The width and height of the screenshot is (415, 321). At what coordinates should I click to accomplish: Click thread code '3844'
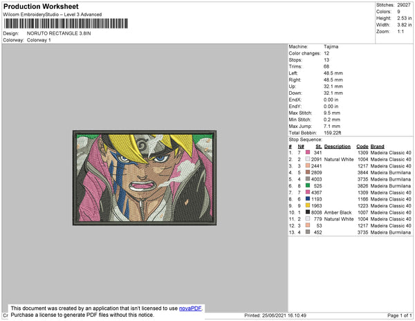[x=362, y=172]
